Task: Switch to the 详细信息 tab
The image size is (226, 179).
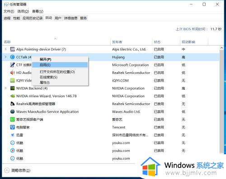Action: (x=71, y=18)
